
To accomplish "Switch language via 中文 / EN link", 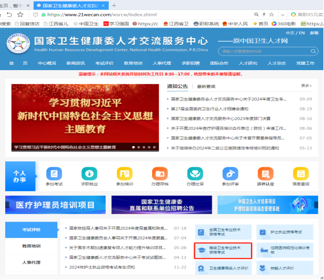I will (x=295, y=33).
